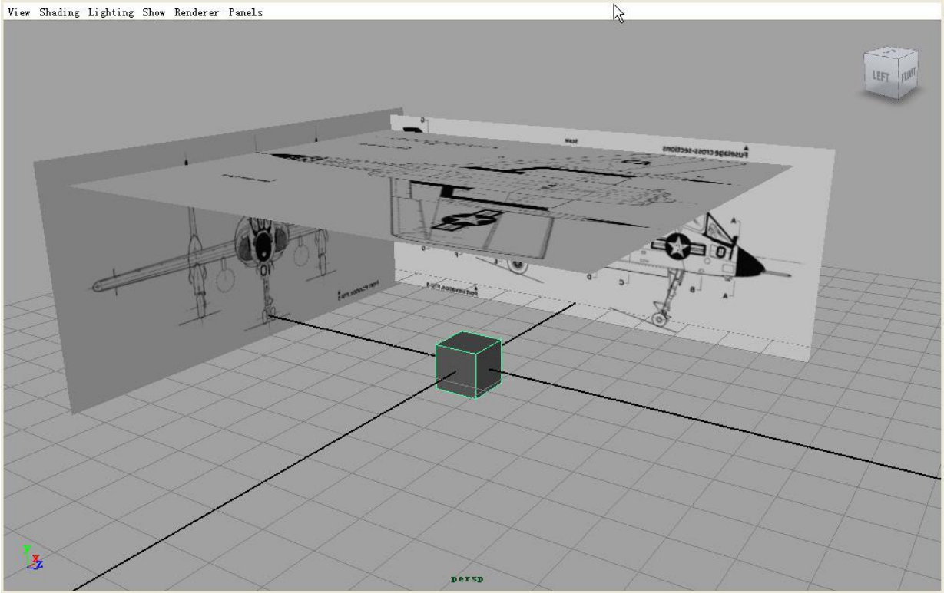The width and height of the screenshot is (944, 593).
Task: Open the View menu
Action: click(x=18, y=12)
